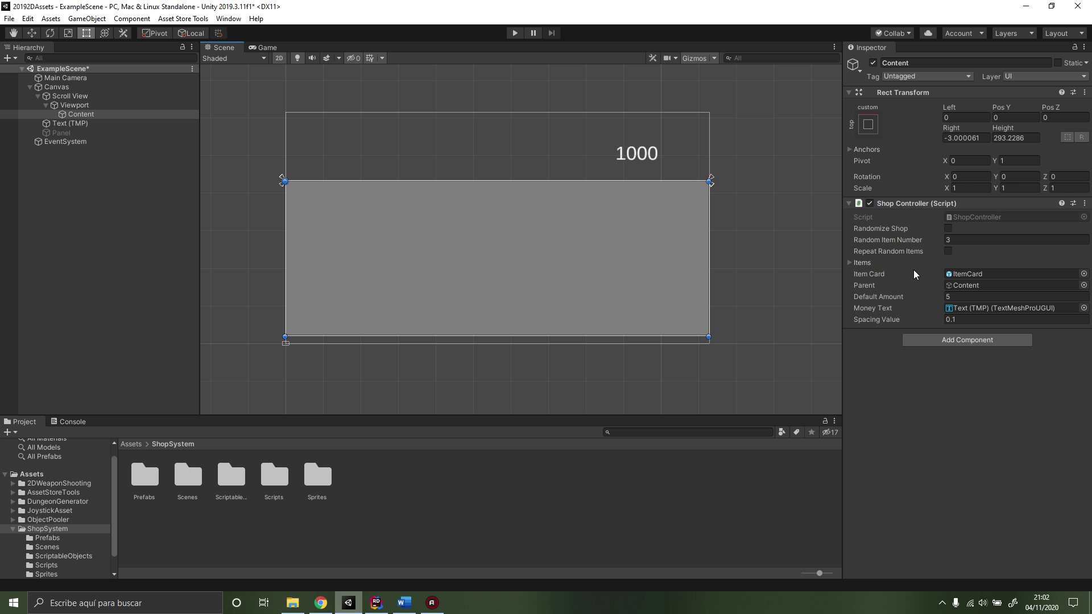
Task: Expand Anchors section
Action: point(849,149)
